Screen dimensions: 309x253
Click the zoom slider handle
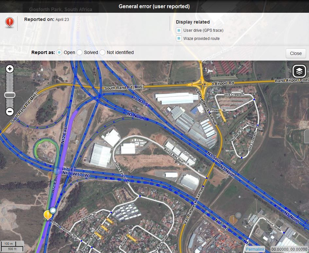point(10,95)
